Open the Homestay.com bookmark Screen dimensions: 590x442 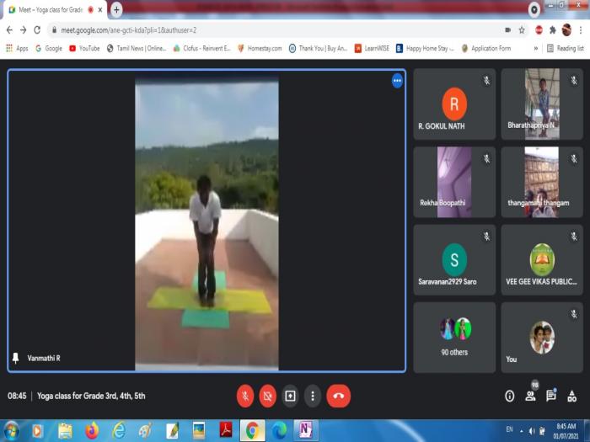260,48
